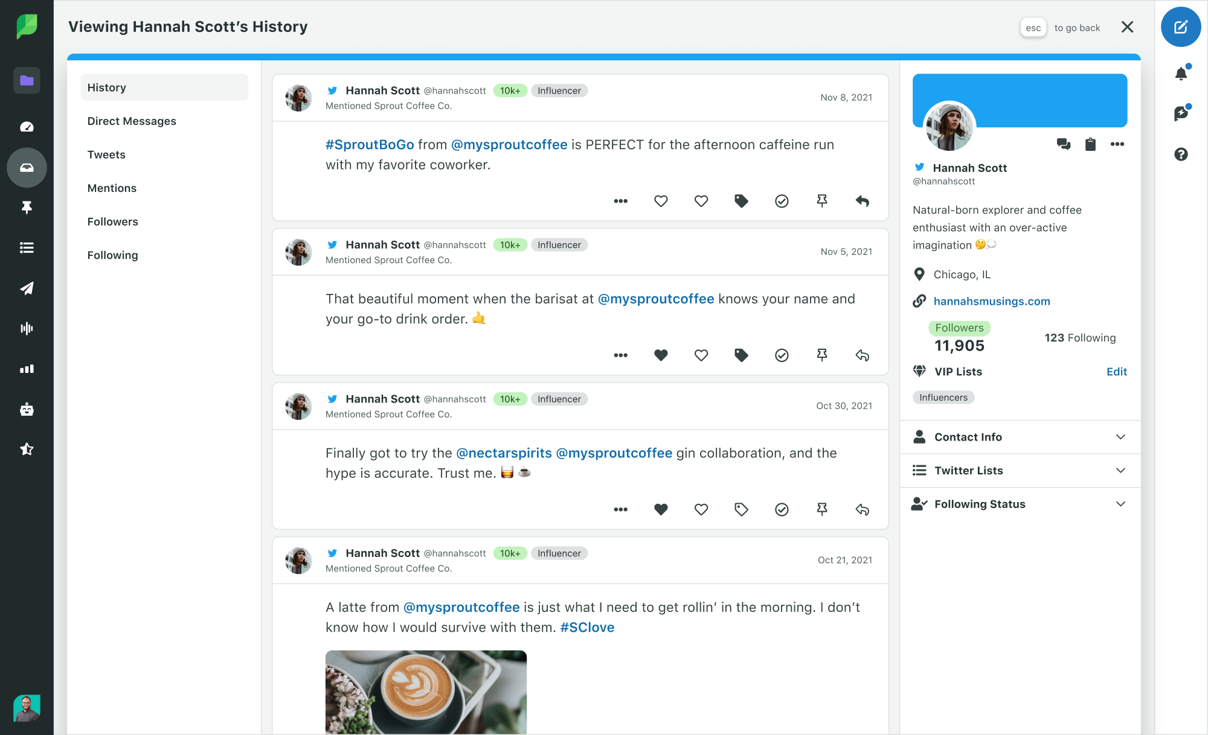1208x735 pixels.
Task: Reply to the Nov 5 tweet
Action: point(862,355)
